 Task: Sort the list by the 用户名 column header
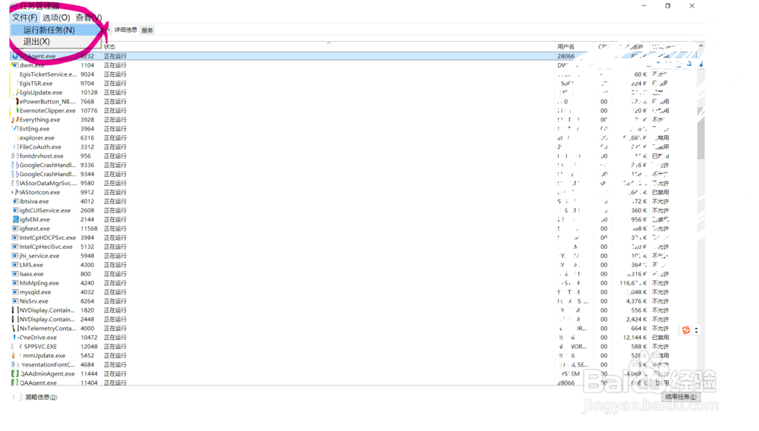pyautogui.click(x=566, y=47)
